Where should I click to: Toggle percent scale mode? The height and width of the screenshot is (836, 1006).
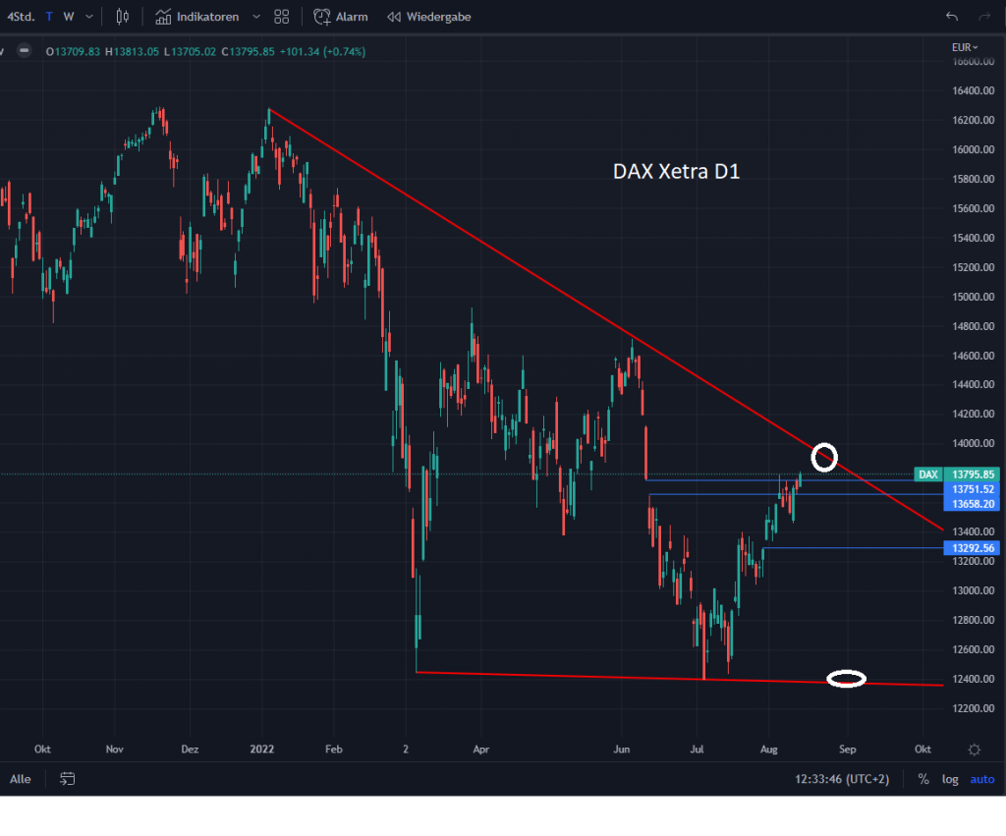tap(923, 779)
